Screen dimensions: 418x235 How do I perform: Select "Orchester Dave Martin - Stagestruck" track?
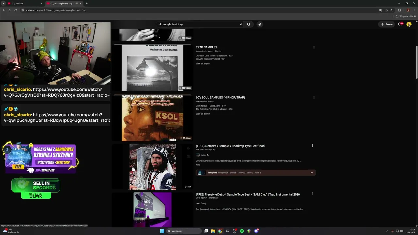(x=214, y=56)
